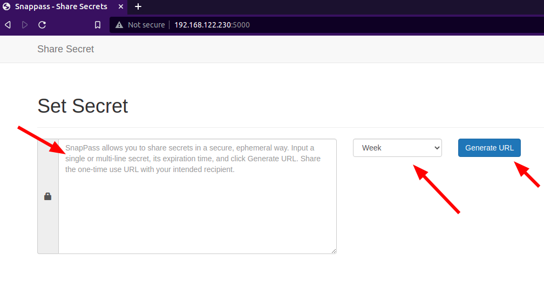This screenshot has width=544, height=281.
Task: Click the address bar URL 192.168.122.230:5000
Action: tap(212, 25)
